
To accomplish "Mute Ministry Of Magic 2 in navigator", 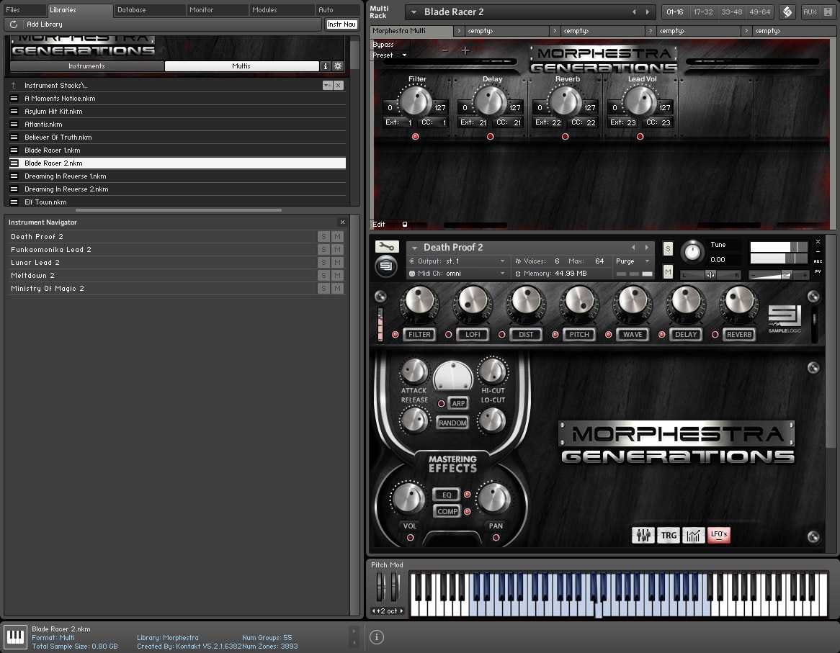I will (337, 289).
